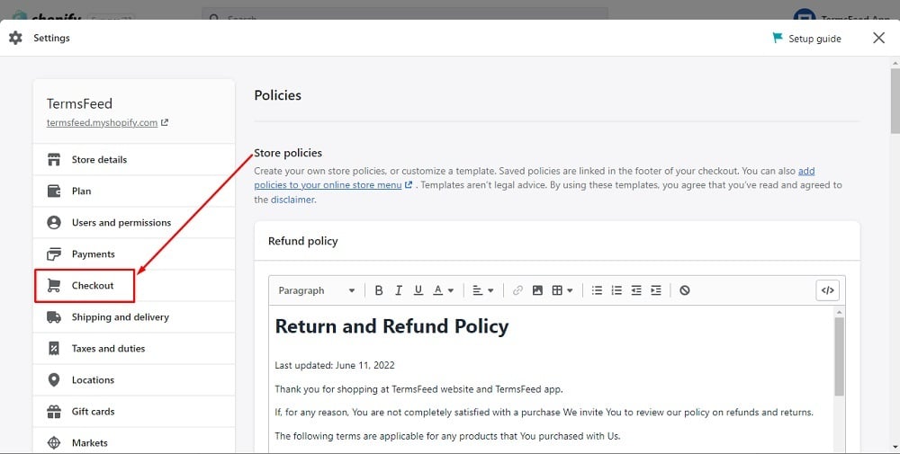Image resolution: width=900 pixels, height=454 pixels.
Task: Click the Settings gear icon
Action: pos(15,38)
